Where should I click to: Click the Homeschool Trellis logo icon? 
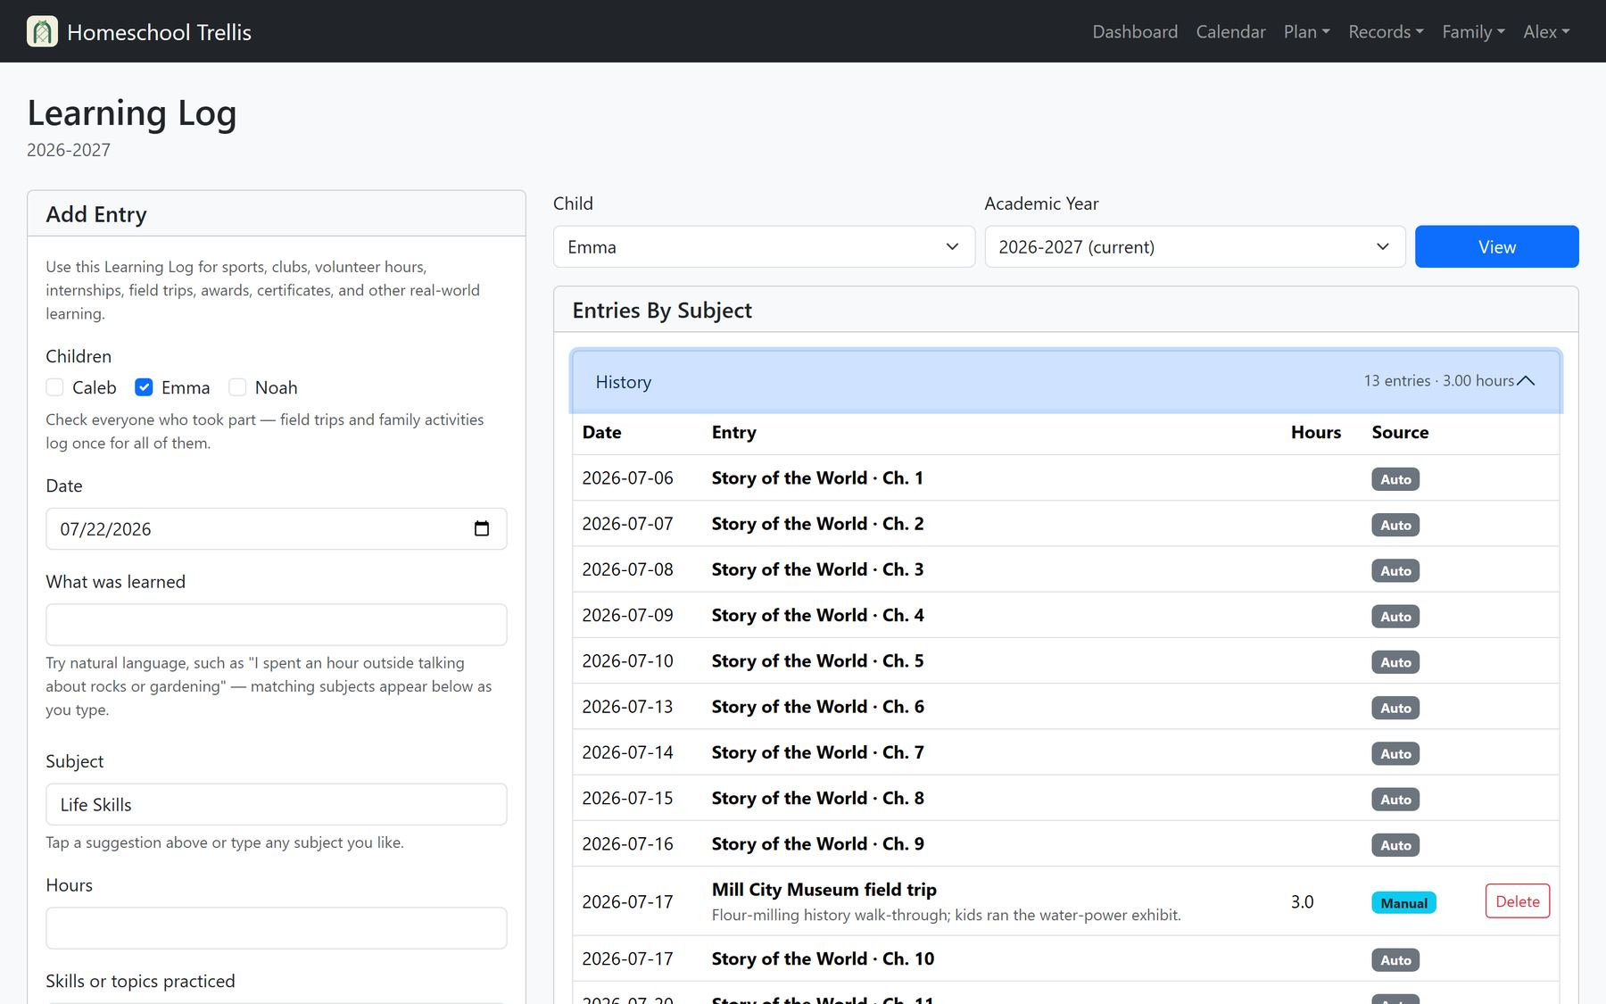[x=42, y=31]
